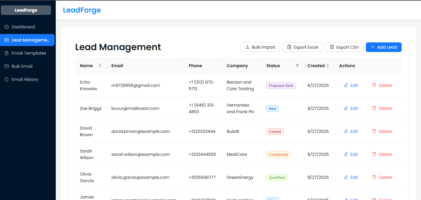Click email olivia.garcia@example.com

[140, 177]
